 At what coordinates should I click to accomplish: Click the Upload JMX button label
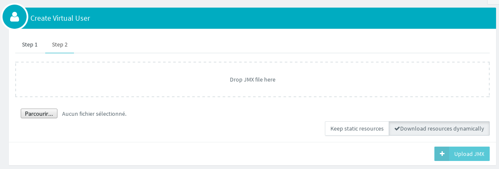point(469,154)
